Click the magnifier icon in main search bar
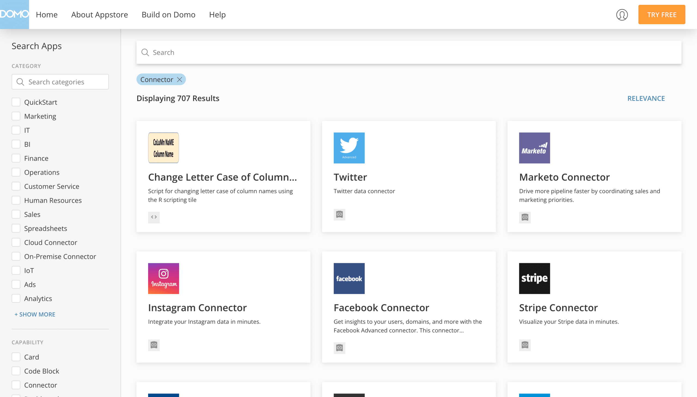The height and width of the screenshot is (397, 697). [145, 52]
